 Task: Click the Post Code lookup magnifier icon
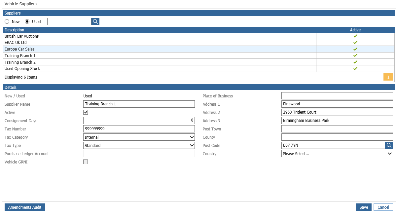[389, 145]
